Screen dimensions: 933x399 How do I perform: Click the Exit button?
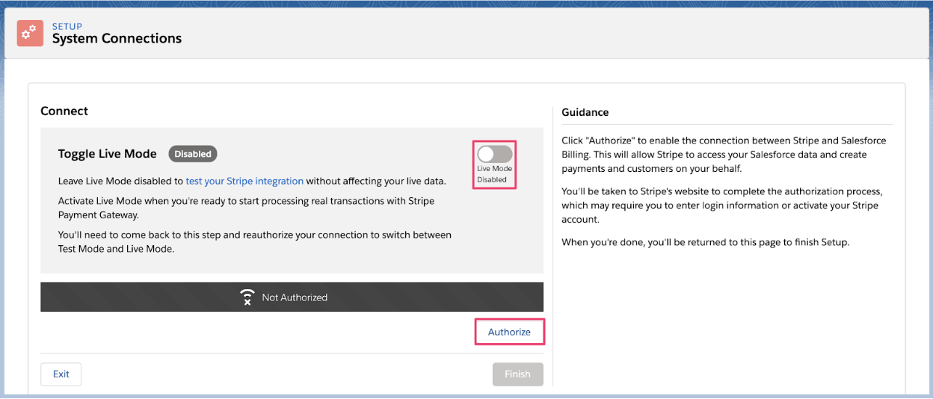[x=61, y=374]
